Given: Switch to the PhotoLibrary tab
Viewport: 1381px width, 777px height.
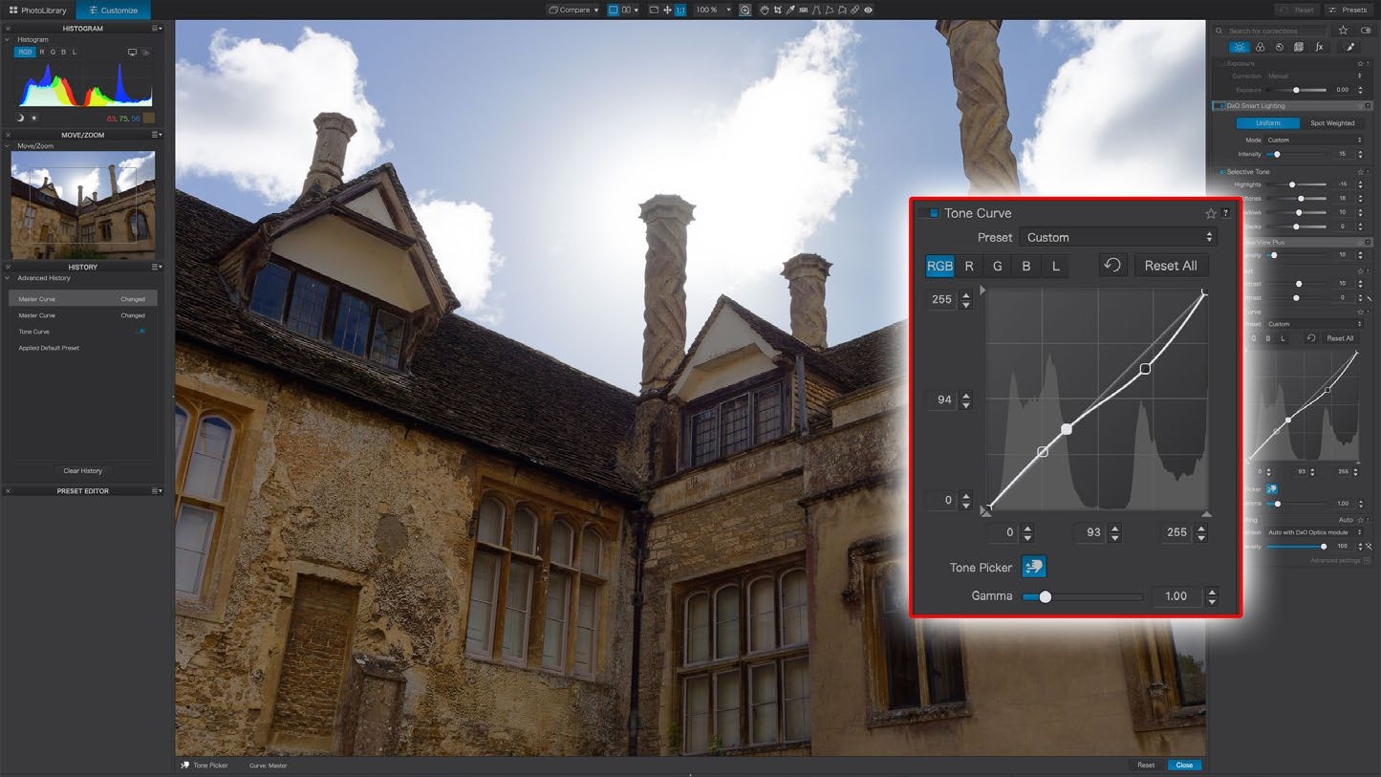Looking at the screenshot, I should coord(38,10).
